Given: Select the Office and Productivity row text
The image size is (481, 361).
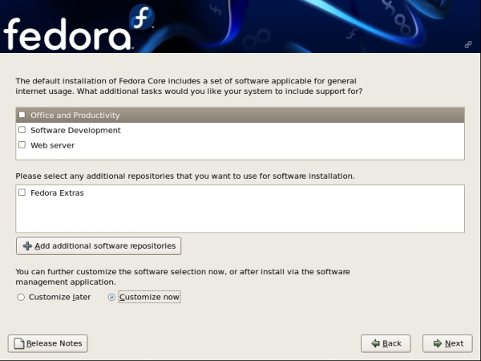Looking at the screenshot, I should (75, 115).
